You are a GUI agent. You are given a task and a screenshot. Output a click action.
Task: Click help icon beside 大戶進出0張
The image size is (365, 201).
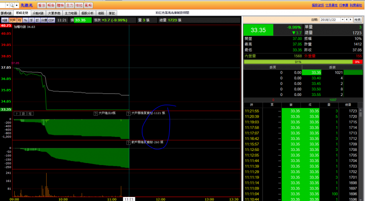pos(95,114)
